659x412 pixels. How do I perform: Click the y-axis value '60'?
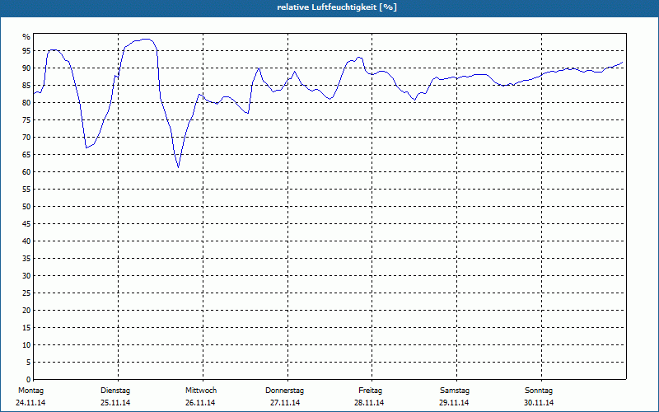pyautogui.click(x=26, y=172)
